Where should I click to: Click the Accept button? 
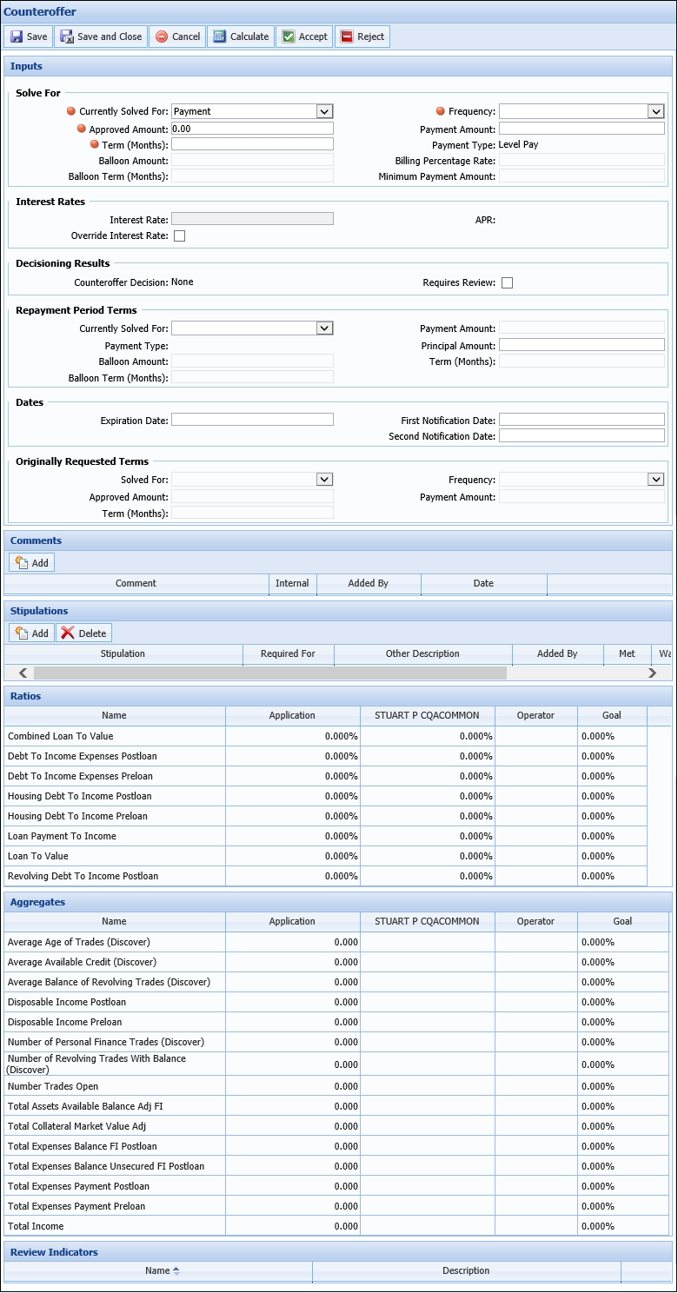coord(304,36)
